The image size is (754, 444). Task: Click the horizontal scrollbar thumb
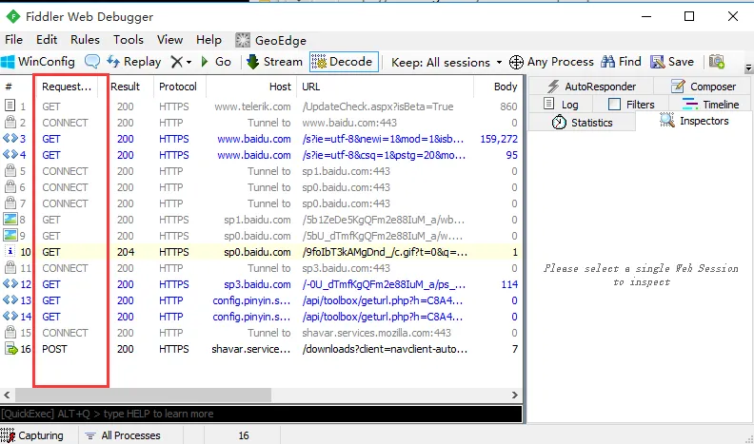click(x=144, y=396)
